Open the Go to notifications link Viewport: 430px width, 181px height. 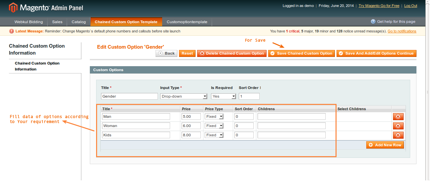[x=402, y=31]
